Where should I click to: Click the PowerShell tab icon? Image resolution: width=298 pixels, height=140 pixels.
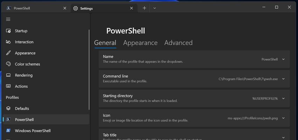pos(8,8)
